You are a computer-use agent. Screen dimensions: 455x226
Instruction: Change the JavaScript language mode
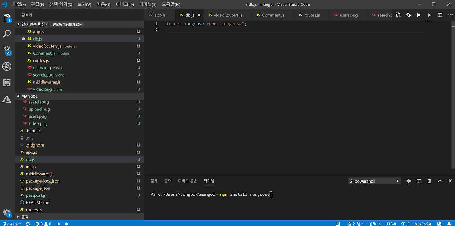pos(423,224)
